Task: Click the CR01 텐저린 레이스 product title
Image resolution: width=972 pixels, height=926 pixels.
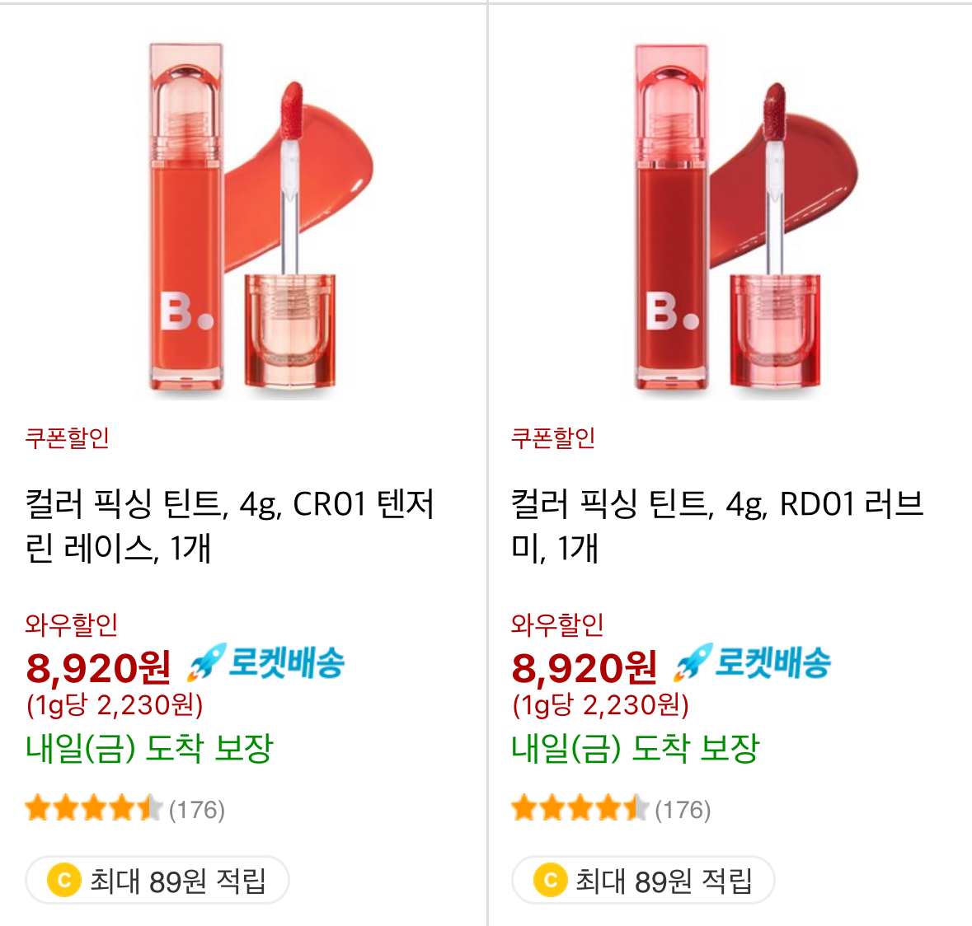Action: coord(230,526)
